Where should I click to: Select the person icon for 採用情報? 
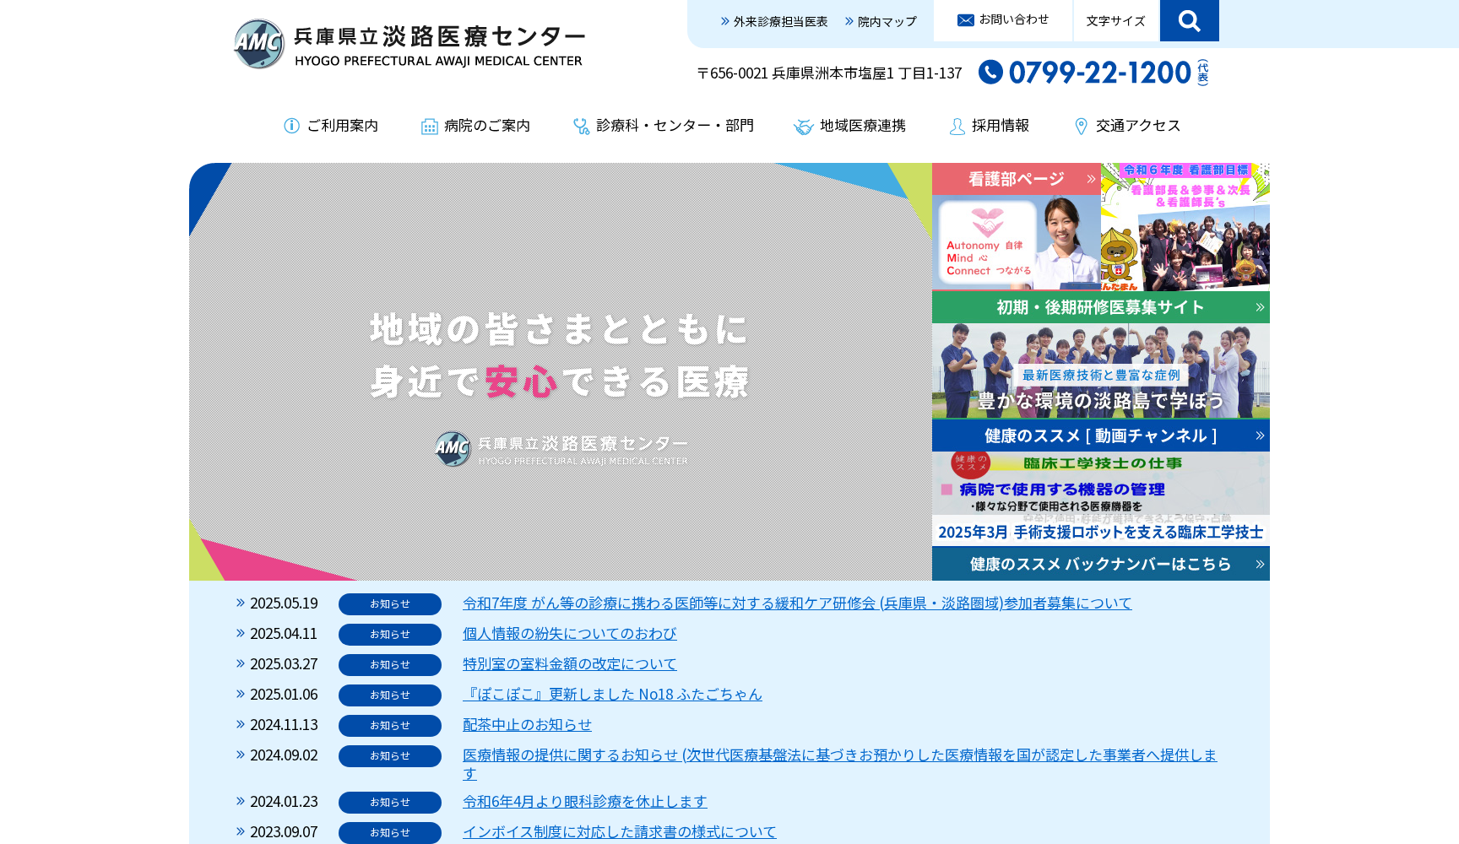[957, 126]
